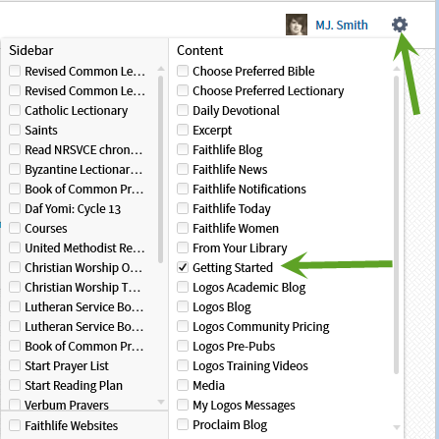Click Content list scroll-down arrow

(x=397, y=427)
